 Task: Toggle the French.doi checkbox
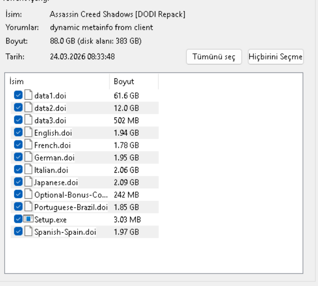tap(18, 145)
